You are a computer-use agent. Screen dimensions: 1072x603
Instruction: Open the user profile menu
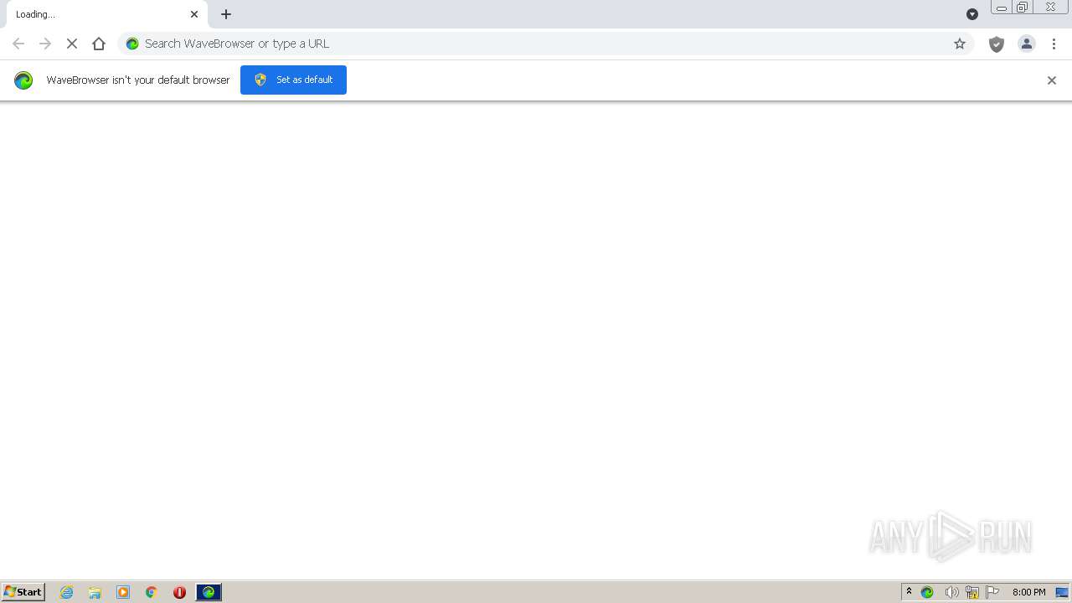1027,44
